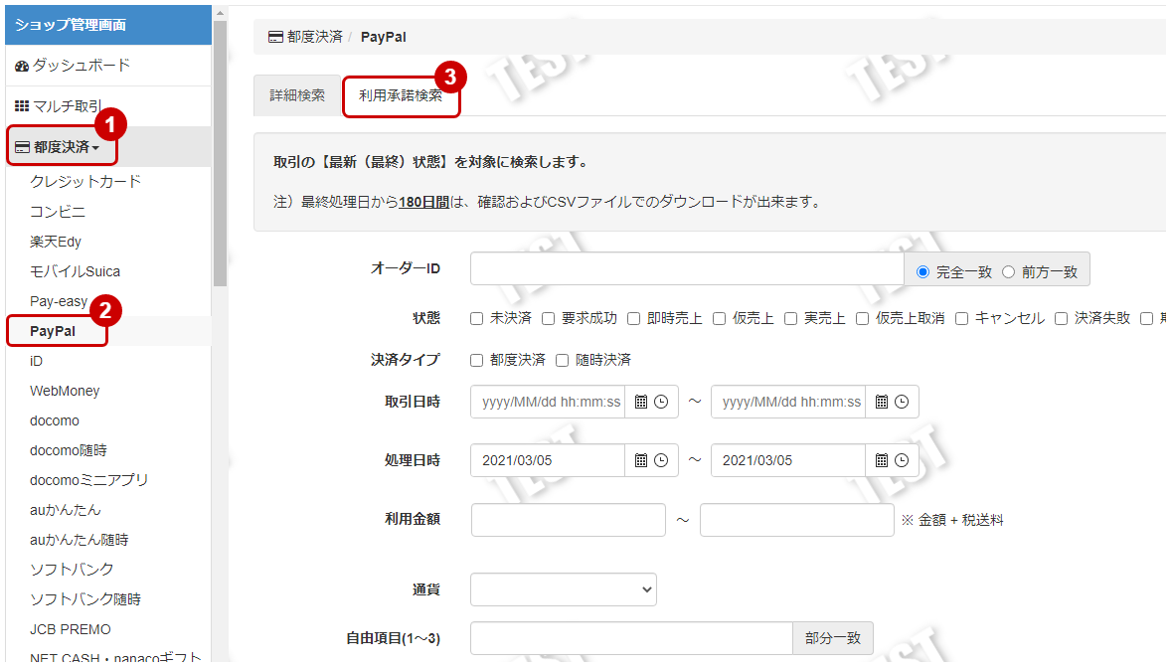This screenshot has height=668, width=1172.
Task: Click the 都度決済 card icon in the sidebar
Action: [22, 144]
